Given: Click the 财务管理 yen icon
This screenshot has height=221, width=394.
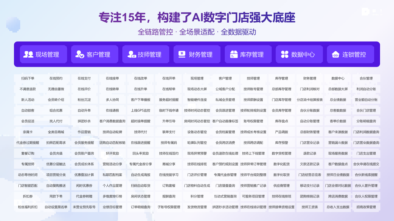Looking at the screenshot, I should (182, 54).
